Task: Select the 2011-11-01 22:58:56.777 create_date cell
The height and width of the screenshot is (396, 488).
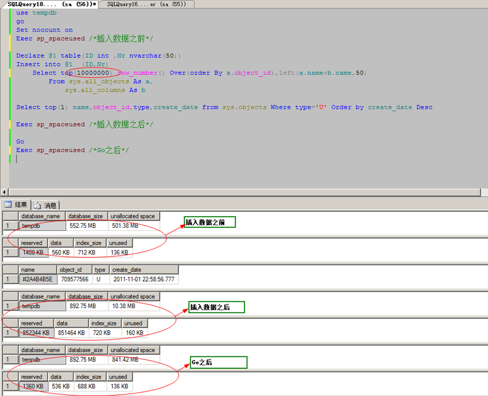Action: pos(143,279)
